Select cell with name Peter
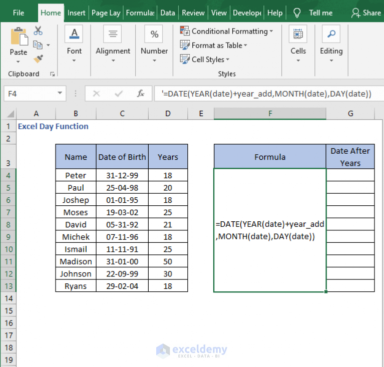 tap(76, 175)
